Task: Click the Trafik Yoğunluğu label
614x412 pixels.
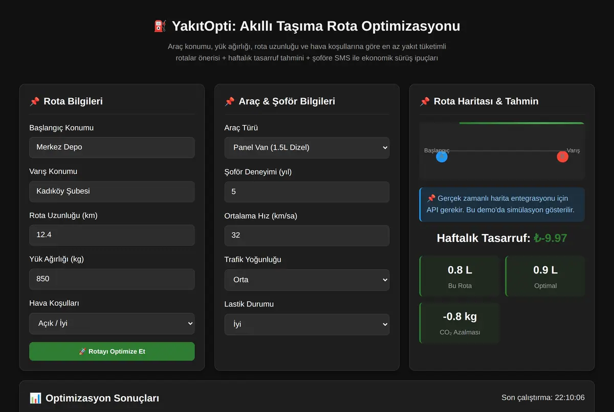Action: point(253,260)
